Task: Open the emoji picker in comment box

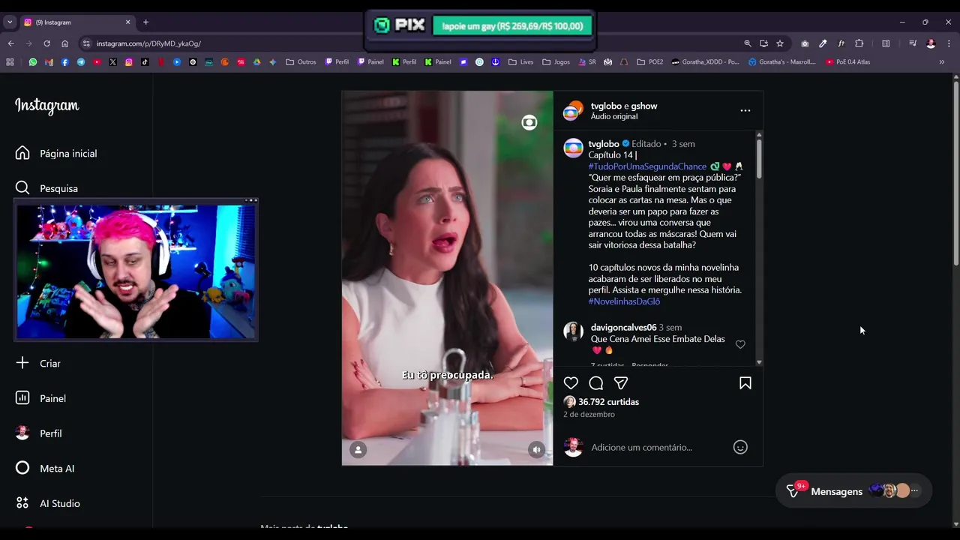Action: coord(740,447)
